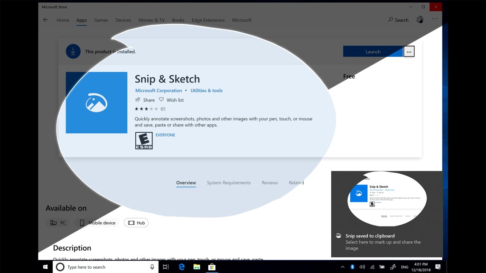The width and height of the screenshot is (486, 273).
Task: Open the Microsoft Corporation publisher link
Action: [159, 91]
